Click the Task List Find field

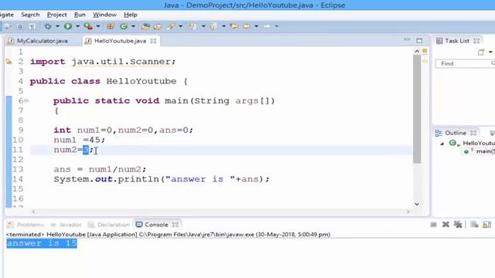[465, 63]
